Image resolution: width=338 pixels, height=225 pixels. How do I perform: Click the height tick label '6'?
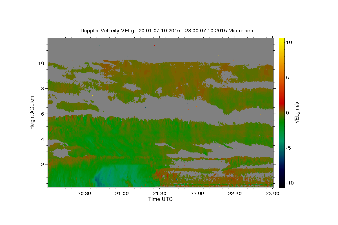(43, 114)
